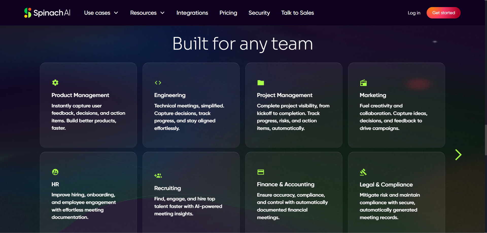Click the Spinach AI logo

point(47,13)
